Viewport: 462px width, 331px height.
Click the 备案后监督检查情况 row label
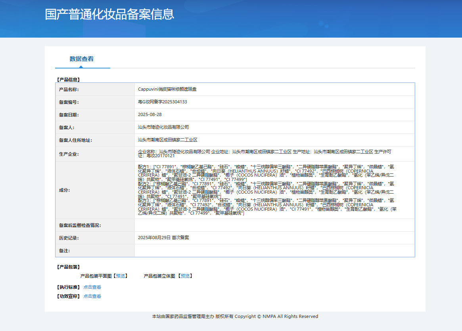pyautogui.click(x=80, y=225)
